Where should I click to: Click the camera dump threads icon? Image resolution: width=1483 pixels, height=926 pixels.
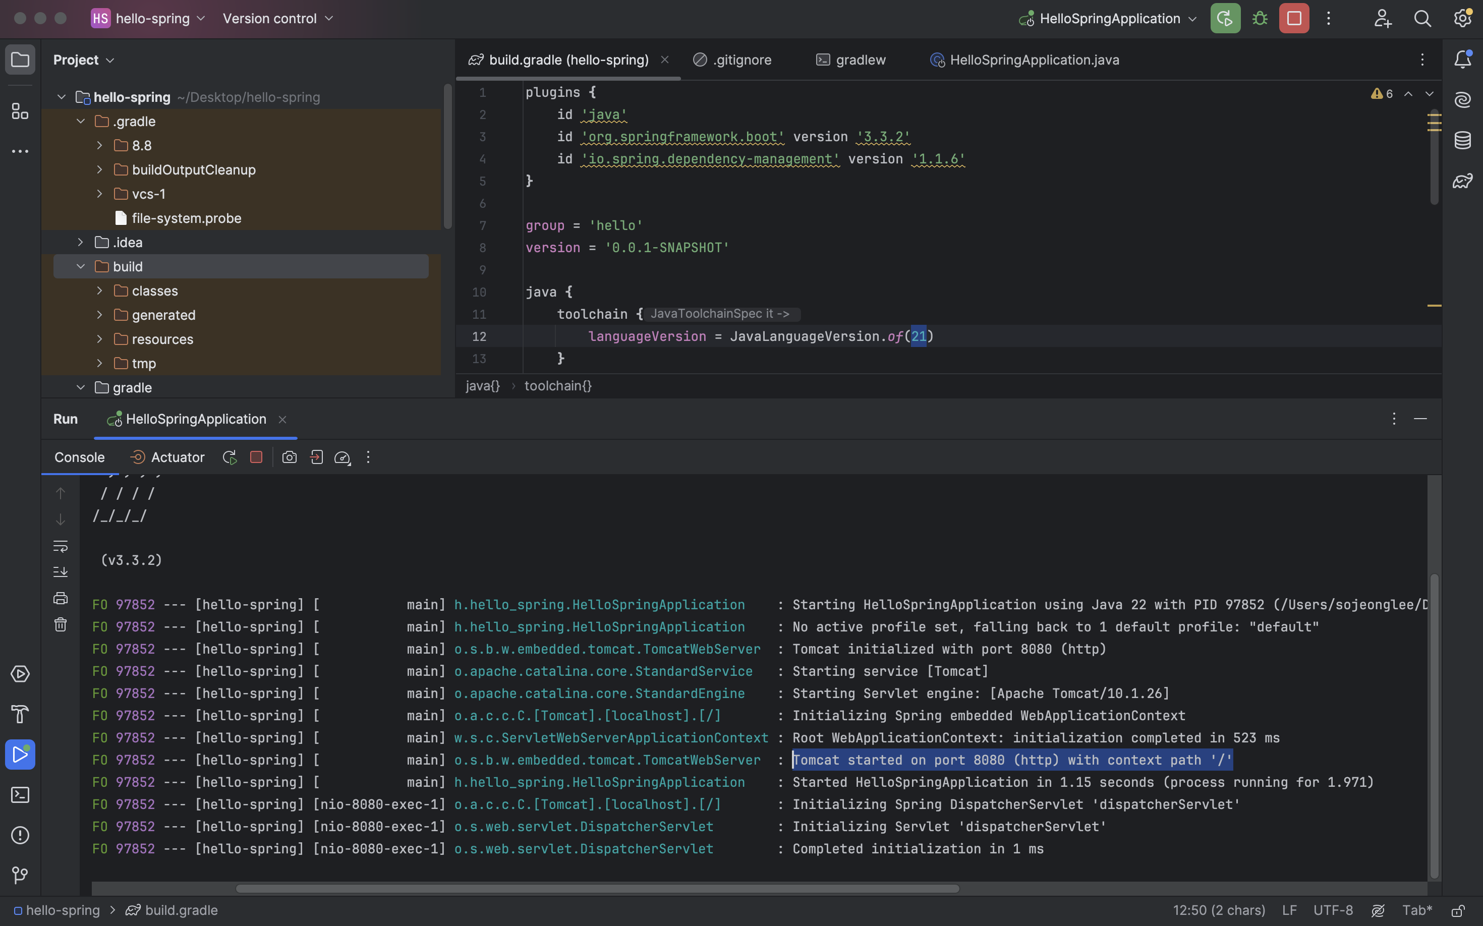click(x=289, y=457)
